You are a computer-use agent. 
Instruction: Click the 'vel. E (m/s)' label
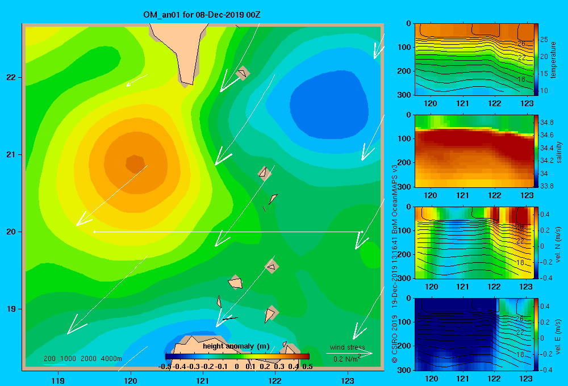(x=558, y=336)
